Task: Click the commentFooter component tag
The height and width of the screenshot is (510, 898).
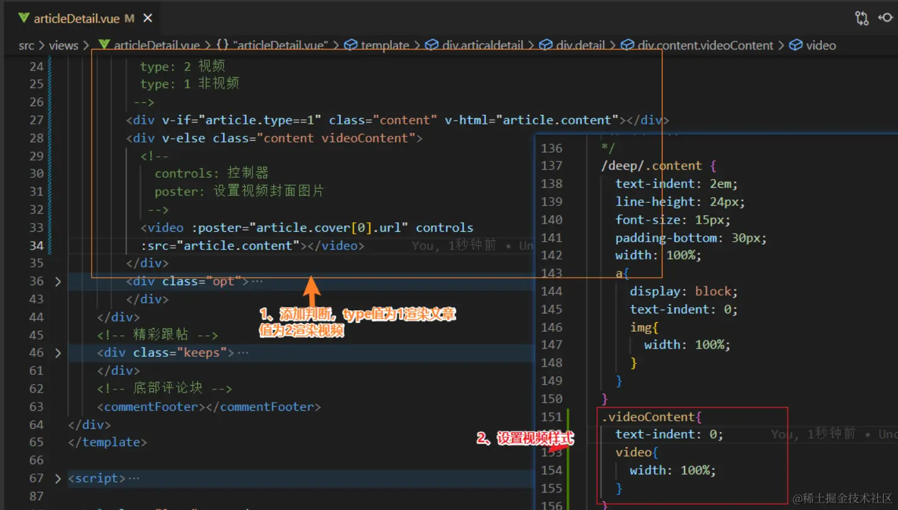Action: [209, 407]
